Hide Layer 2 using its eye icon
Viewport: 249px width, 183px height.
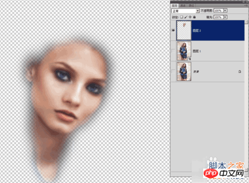pos(173,30)
